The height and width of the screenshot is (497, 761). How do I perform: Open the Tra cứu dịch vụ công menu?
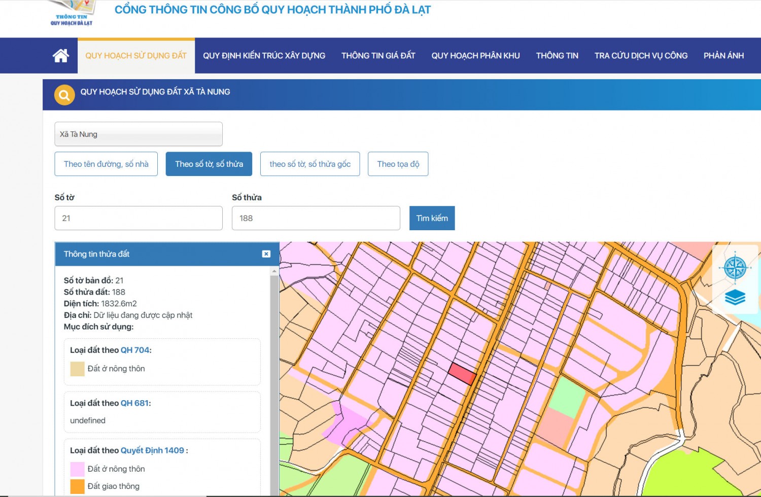pyautogui.click(x=641, y=56)
